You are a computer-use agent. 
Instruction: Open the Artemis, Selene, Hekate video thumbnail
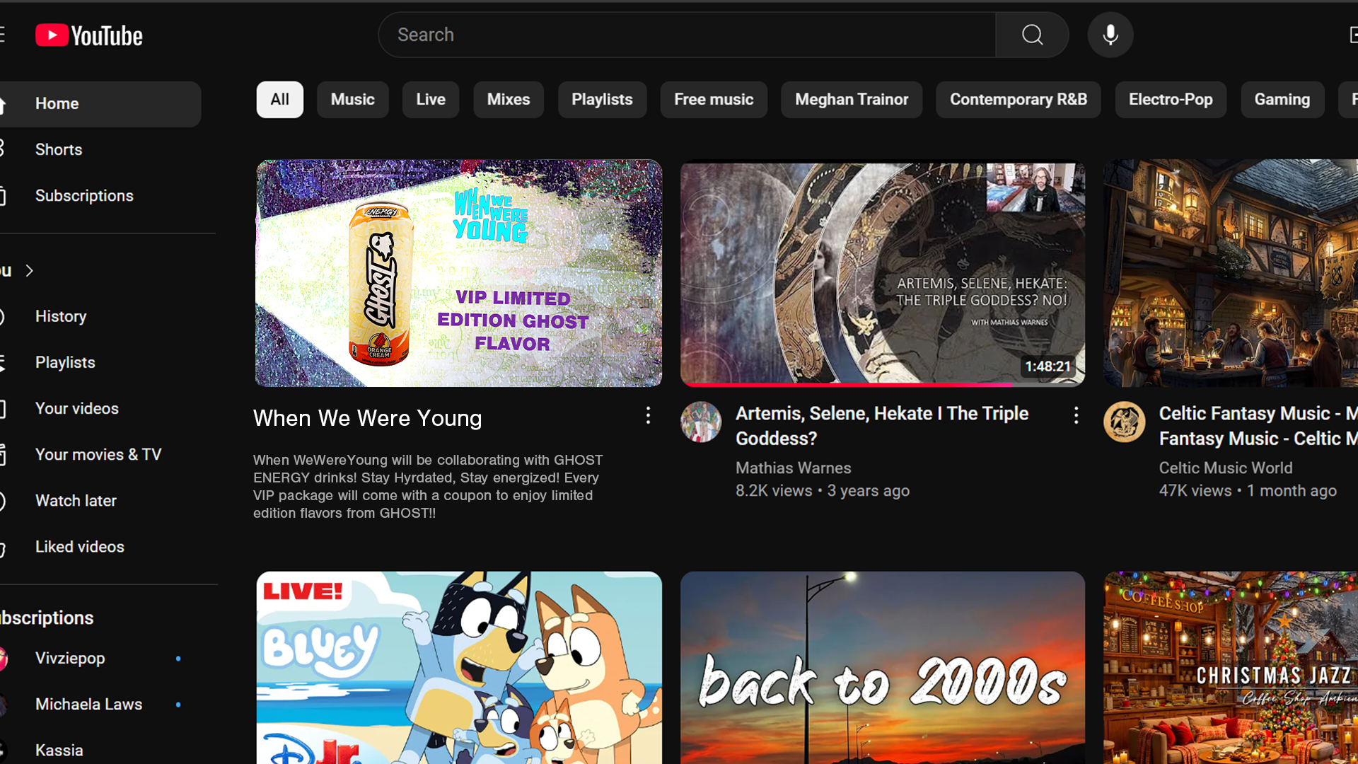(883, 273)
